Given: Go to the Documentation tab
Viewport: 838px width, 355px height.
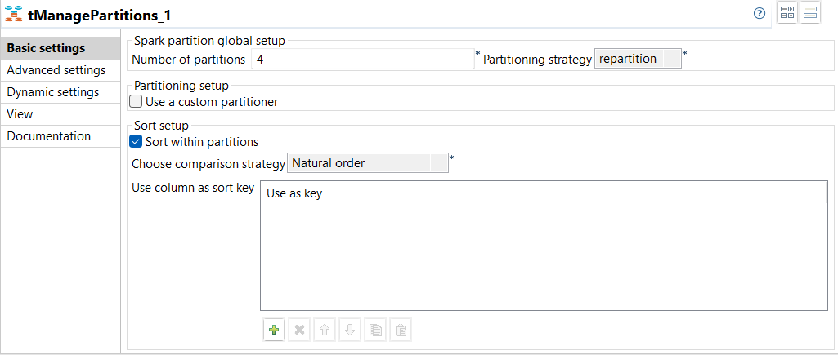Looking at the screenshot, I should pyautogui.click(x=49, y=136).
